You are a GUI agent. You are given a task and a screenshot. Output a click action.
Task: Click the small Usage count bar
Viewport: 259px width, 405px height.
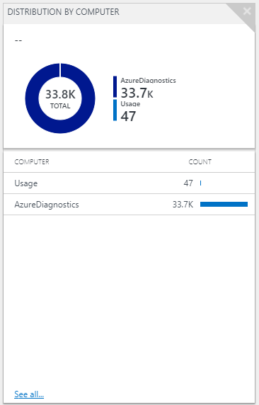click(201, 183)
